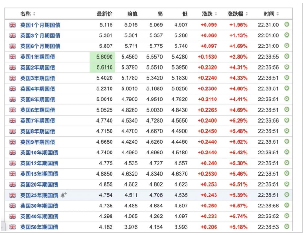Viewport: 304px width, 235px height.
Task: Click the 最新价 column header
Action: [105, 14]
